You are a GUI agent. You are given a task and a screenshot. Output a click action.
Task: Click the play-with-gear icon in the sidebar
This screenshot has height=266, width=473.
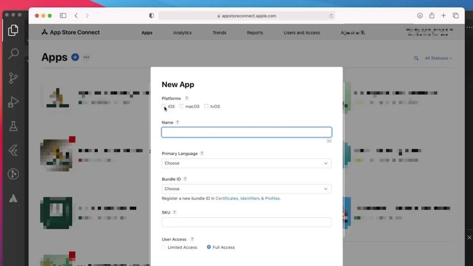tap(13, 102)
